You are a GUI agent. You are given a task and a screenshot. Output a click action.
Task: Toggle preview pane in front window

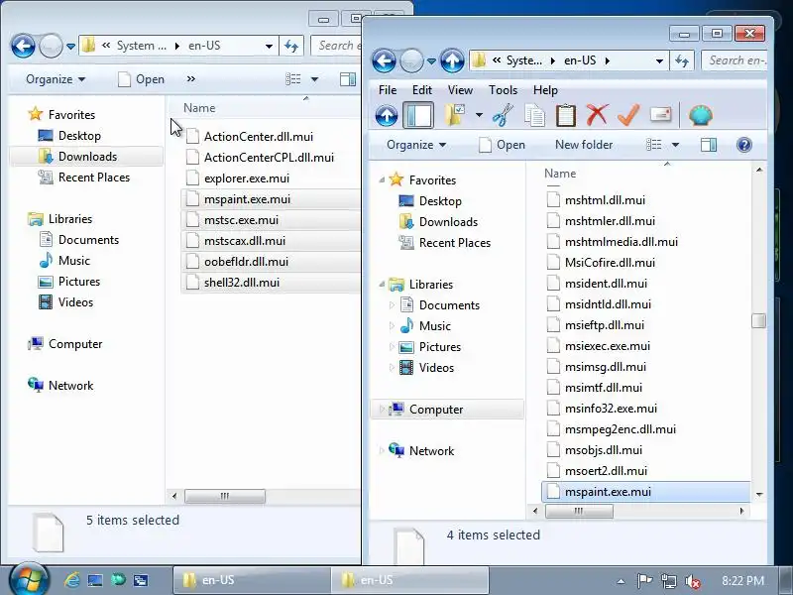pyautogui.click(x=708, y=145)
